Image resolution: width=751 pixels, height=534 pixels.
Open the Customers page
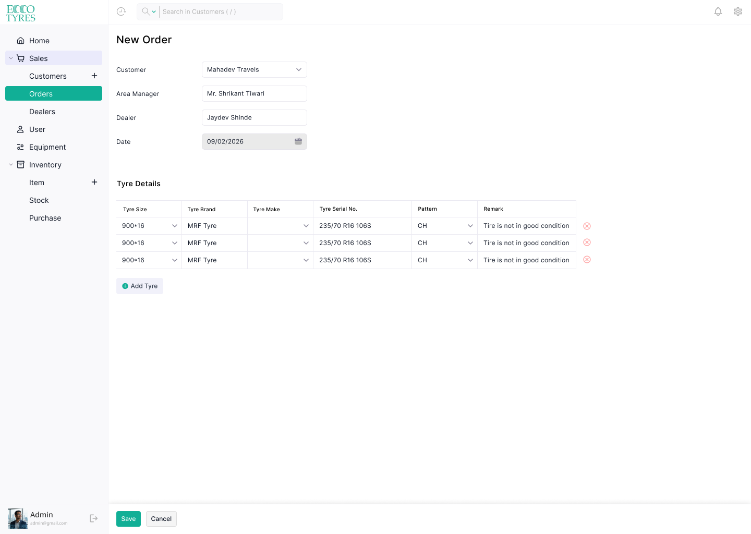click(x=48, y=76)
